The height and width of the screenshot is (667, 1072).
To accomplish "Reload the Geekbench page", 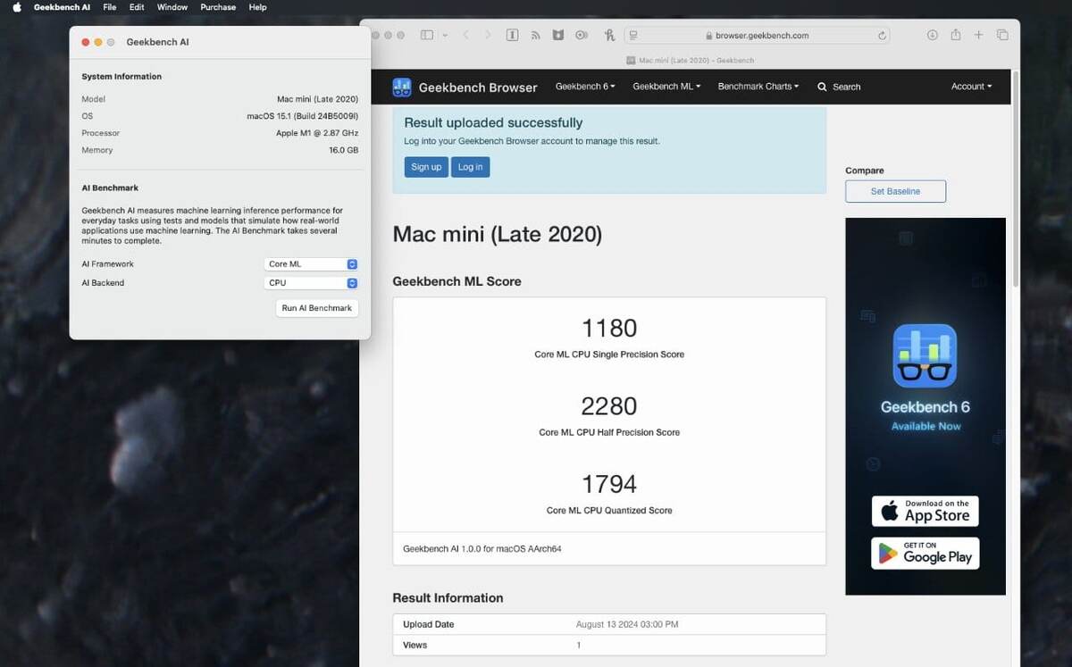I will pos(883,36).
